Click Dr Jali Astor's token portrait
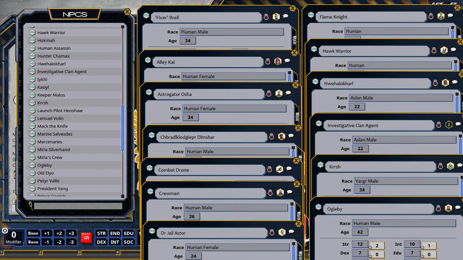The height and width of the screenshot is (260, 463). click(x=282, y=233)
